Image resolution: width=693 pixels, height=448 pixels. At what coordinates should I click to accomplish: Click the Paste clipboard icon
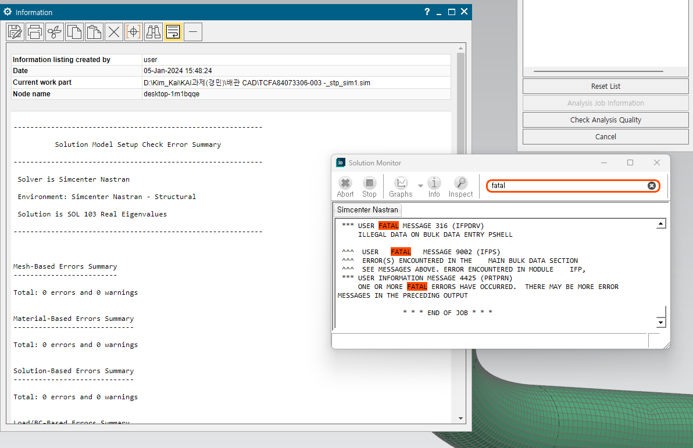[94, 32]
